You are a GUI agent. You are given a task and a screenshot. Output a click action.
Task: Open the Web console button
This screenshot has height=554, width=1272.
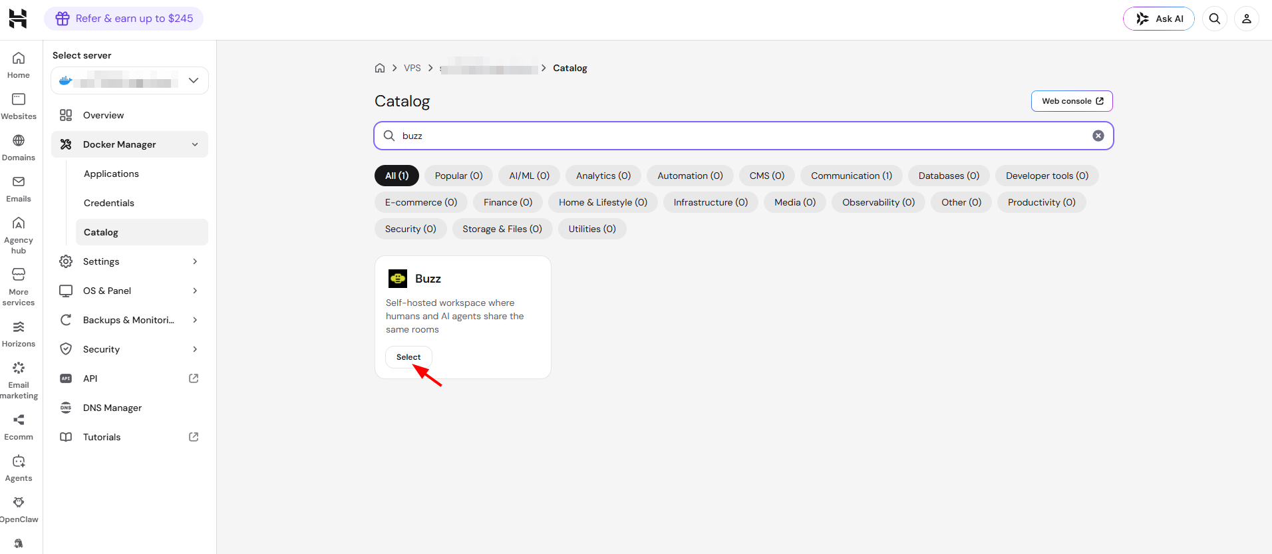pyautogui.click(x=1072, y=101)
